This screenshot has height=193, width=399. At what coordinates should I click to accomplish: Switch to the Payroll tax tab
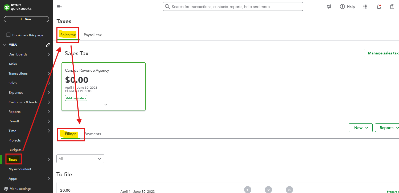pos(93,35)
